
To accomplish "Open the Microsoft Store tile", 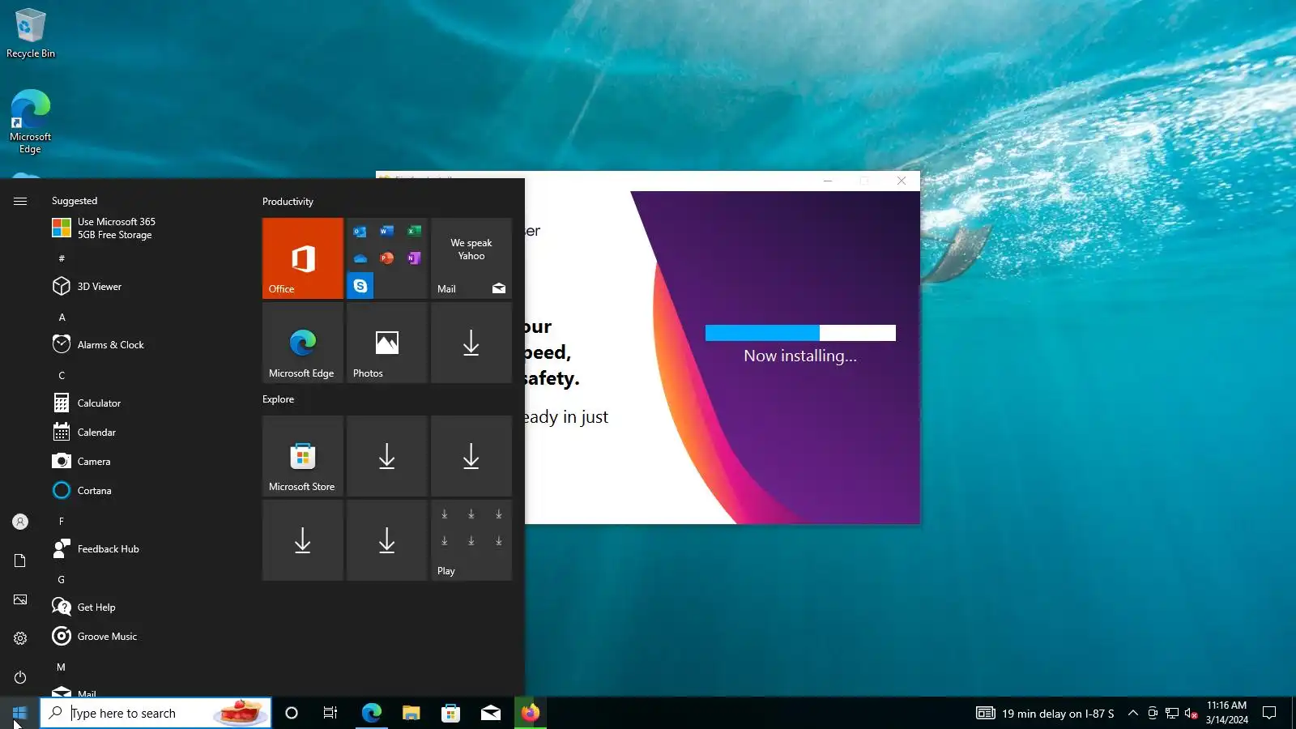I will point(302,456).
